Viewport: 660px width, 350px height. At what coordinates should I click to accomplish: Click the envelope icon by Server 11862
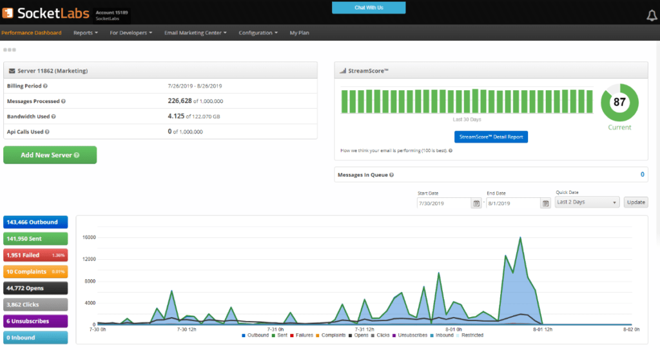click(x=12, y=71)
